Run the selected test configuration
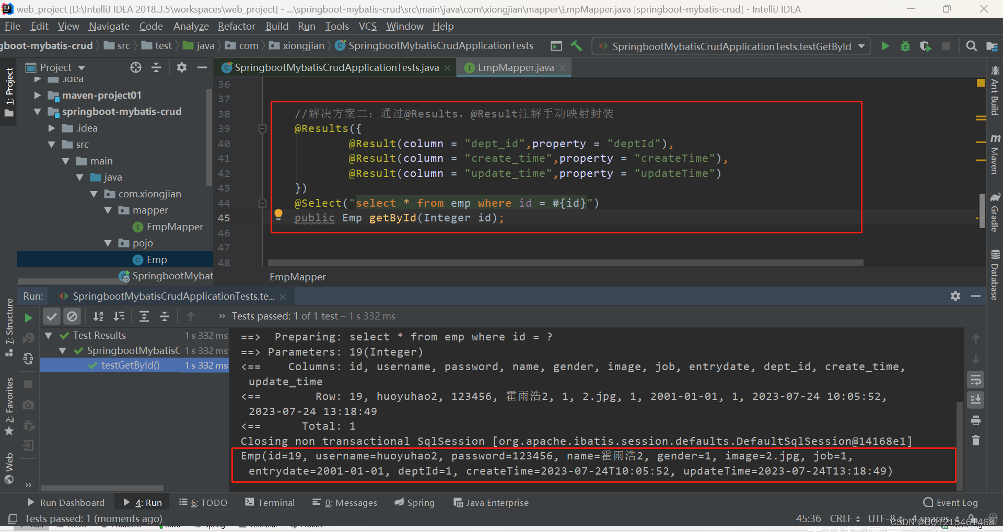Screen dimensions: 1003x532 coord(885,46)
